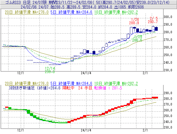Click the open interest 前取2606

pyautogui.click(x=136, y=7)
